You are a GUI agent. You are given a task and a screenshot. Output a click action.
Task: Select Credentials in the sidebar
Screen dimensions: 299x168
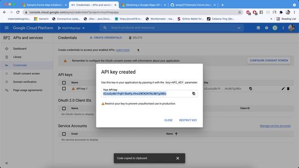point(20,65)
